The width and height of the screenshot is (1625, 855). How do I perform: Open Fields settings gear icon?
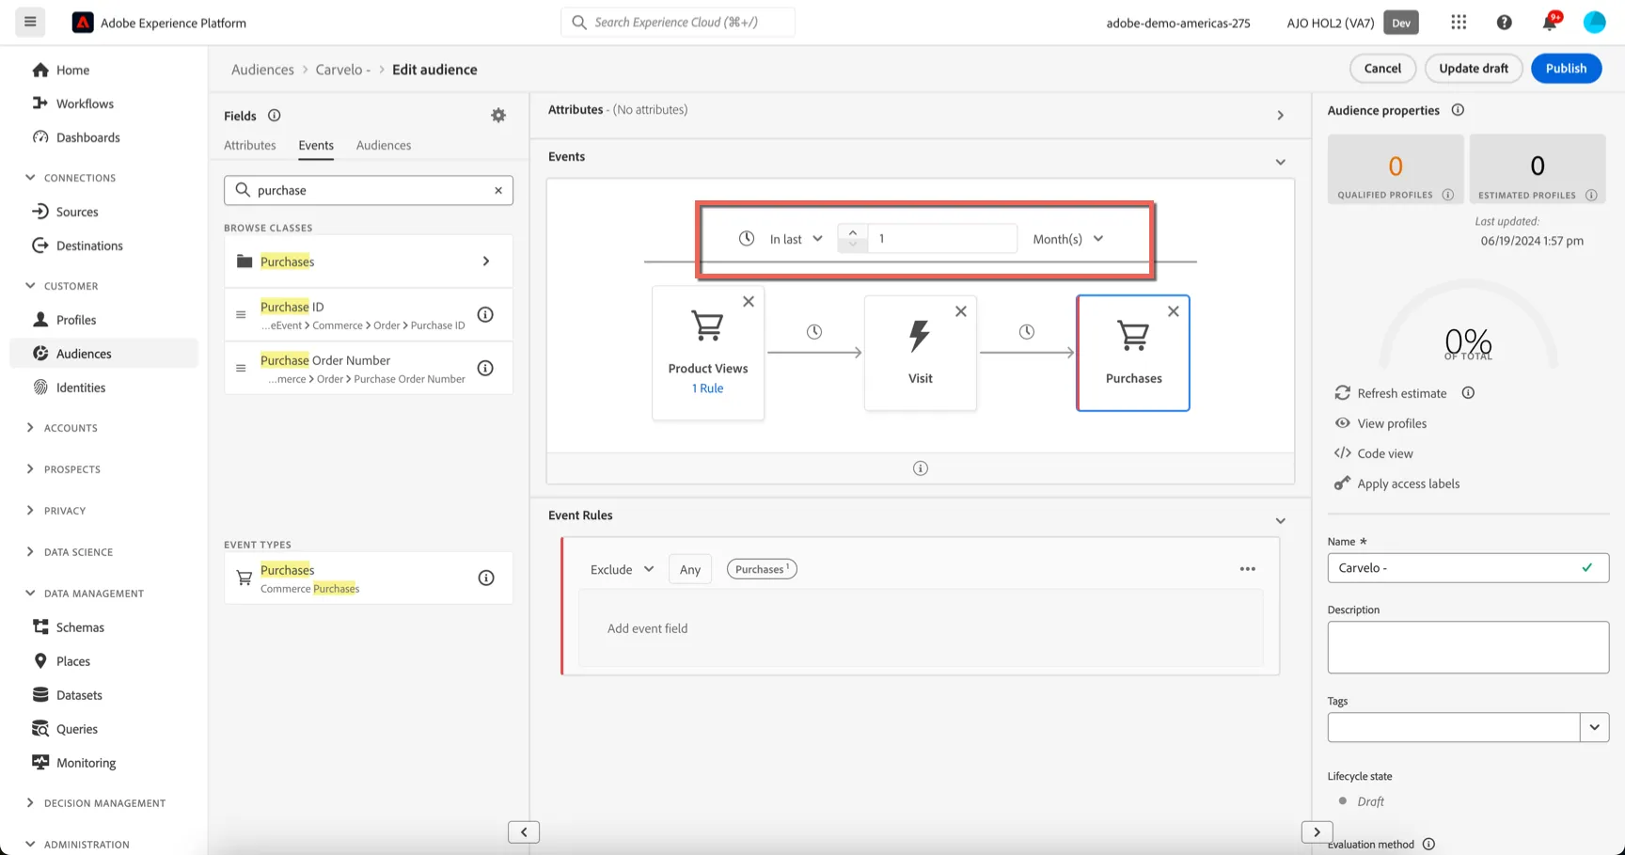498,115
